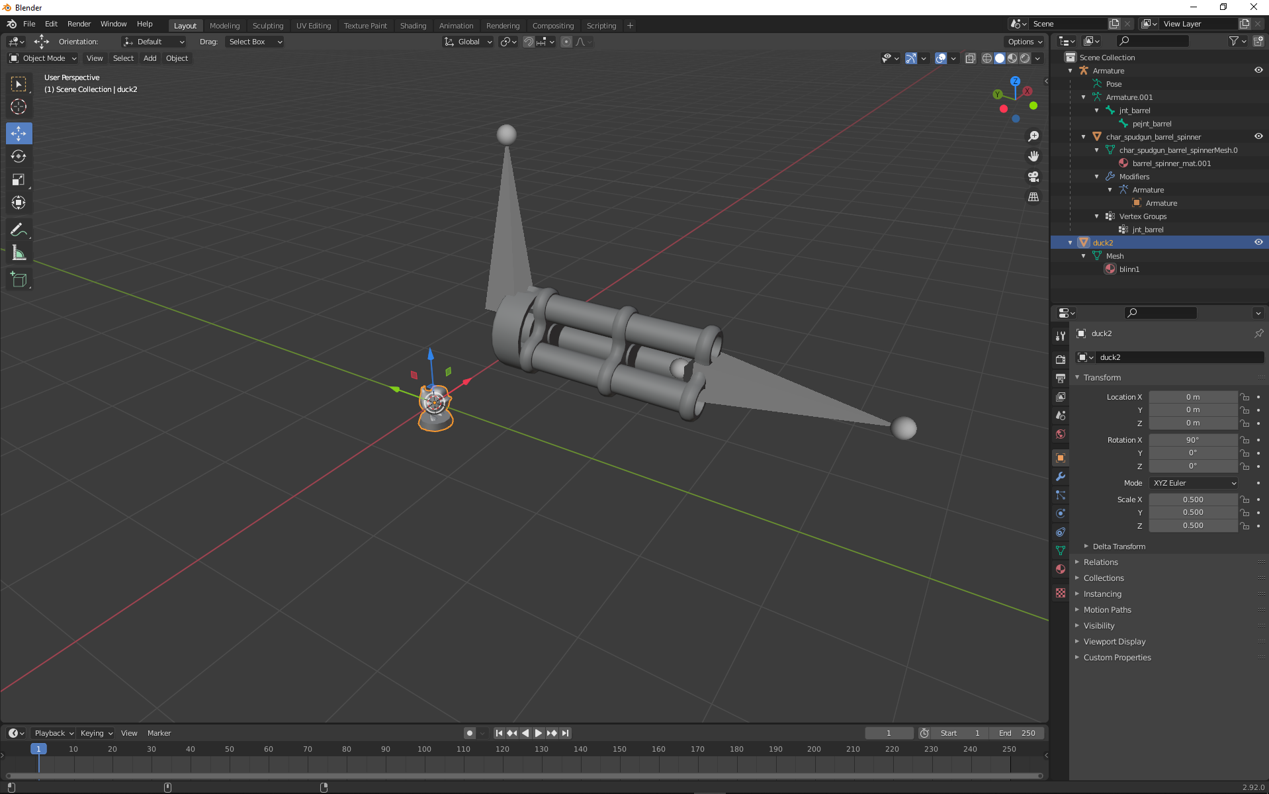Play the timeline animation
1269x794 pixels.
point(538,733)
